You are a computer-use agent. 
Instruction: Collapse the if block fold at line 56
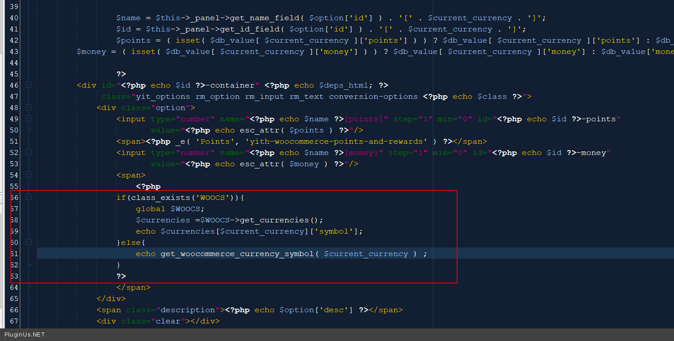pyautogui.click(x=28, y=197)
